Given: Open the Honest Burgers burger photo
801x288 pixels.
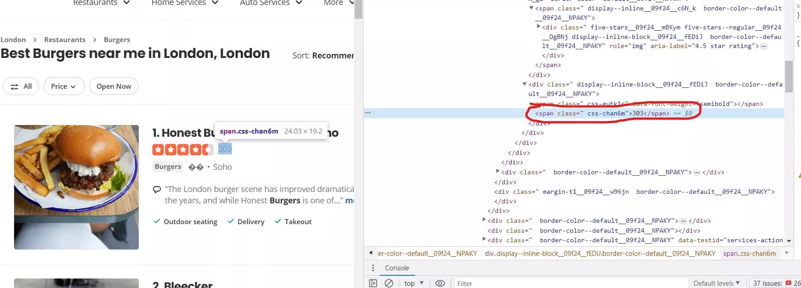Looking at the screenshot, I should pyautogui.click(x=76, y=187).
